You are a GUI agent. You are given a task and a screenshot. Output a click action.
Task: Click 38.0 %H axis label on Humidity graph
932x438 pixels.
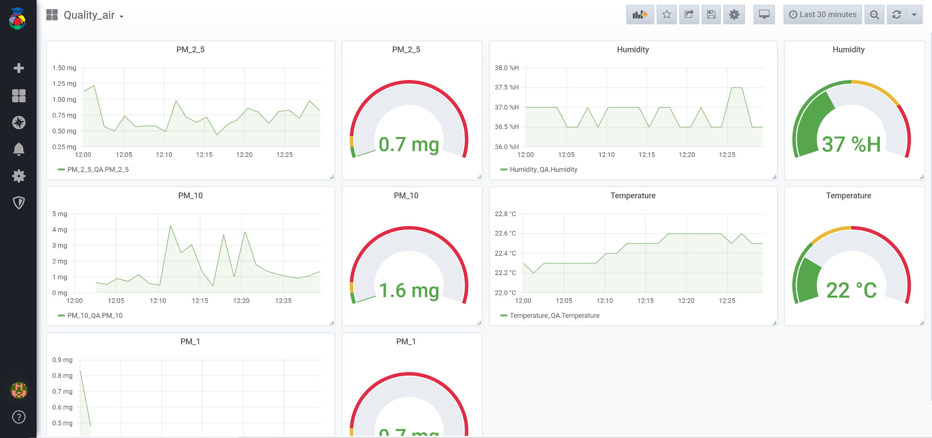507,68
